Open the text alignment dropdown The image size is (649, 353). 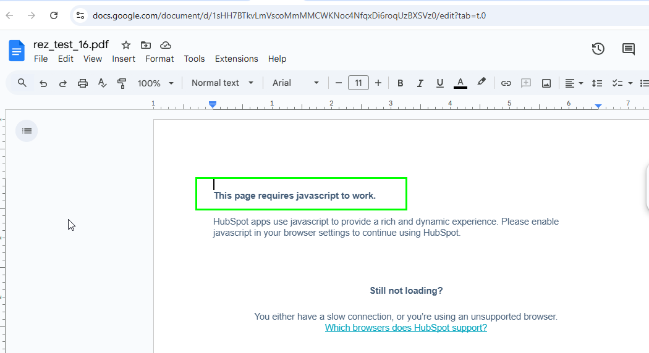pyautogui.click(x=574, y=83)
